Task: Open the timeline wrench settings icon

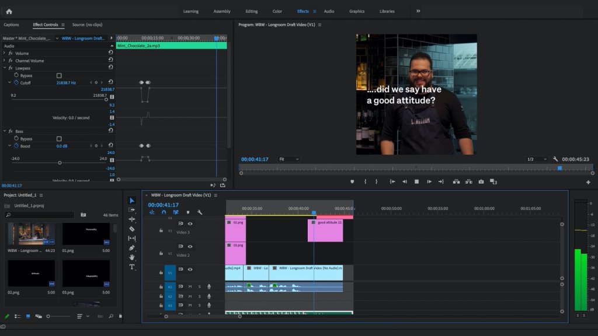Action: [200, 212]
